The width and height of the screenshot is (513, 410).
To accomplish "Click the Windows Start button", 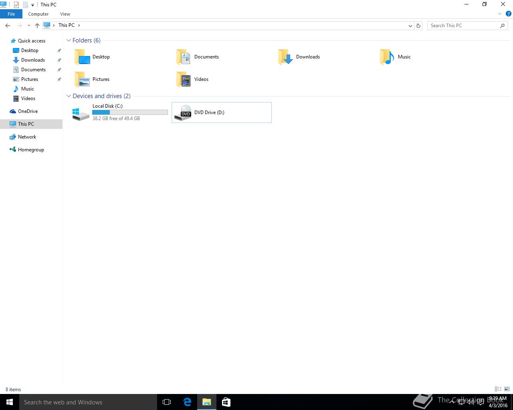I will coord(10,402).
